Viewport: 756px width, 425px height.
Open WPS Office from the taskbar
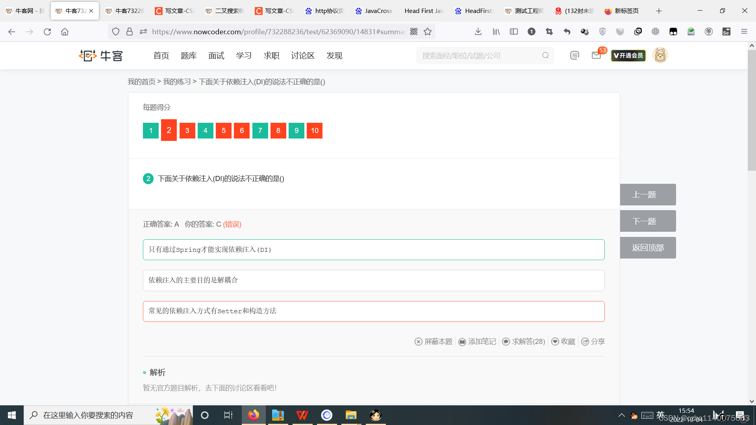302,415
